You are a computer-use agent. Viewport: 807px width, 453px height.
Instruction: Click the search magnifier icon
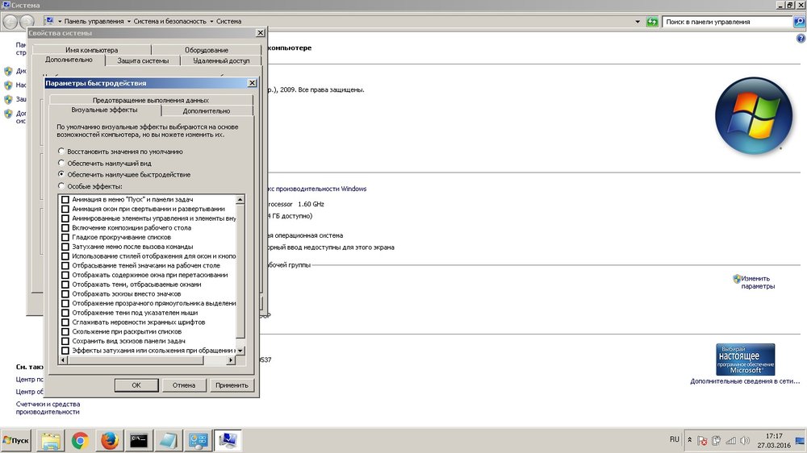(800, 21)
